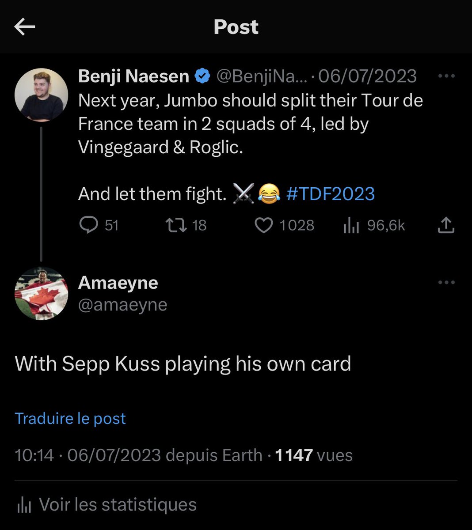The height and width of the screenshot is (530, 472).
Task: Follow the #TDF2023 hashtag link
Action: (331, 194)
